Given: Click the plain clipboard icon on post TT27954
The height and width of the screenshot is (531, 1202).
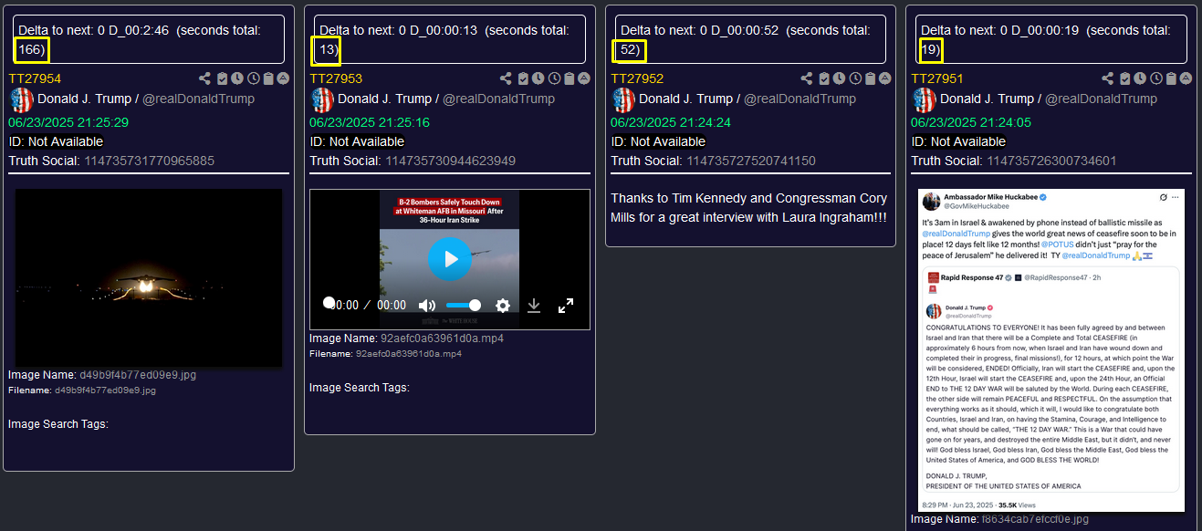Looking at the screenshot, I should 268,78.
